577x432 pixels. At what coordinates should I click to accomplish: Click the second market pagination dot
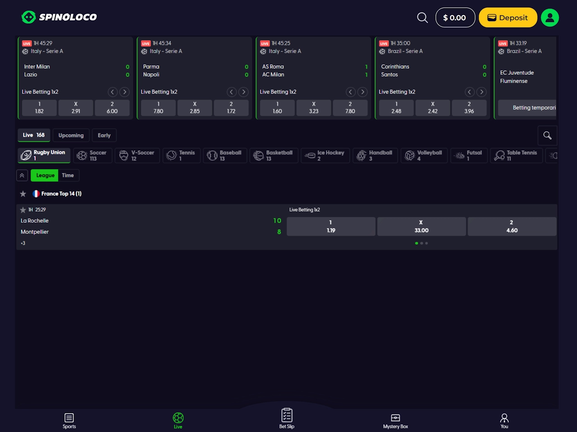421,243
